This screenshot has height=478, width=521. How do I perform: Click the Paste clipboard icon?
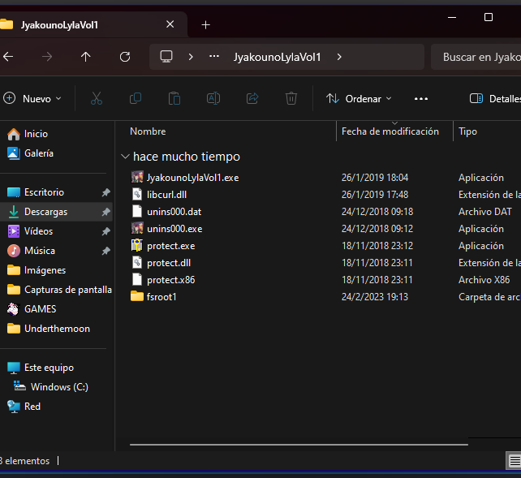[x=174, y=99]
